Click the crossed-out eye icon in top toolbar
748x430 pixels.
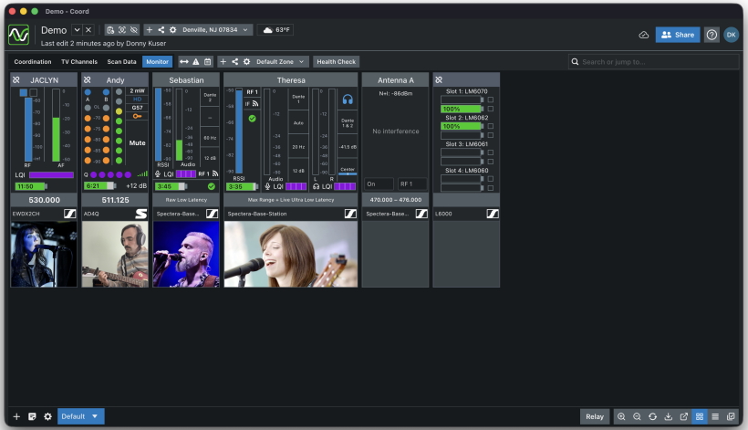coord(134,29)
